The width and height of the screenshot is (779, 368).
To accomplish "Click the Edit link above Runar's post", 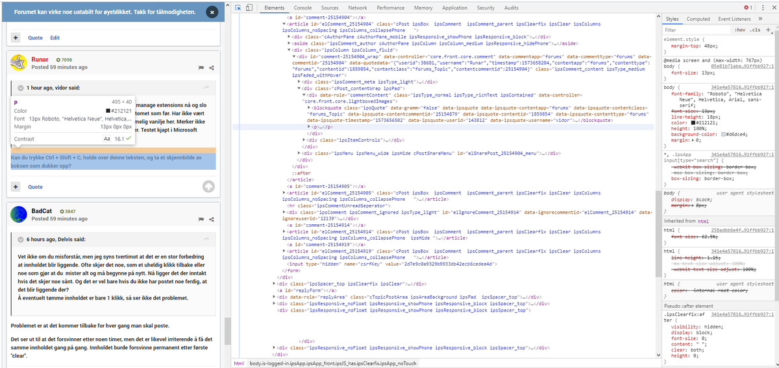I will (x=55, y=38).
